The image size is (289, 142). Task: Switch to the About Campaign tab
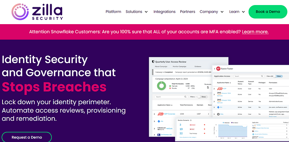tap(161, 66)
